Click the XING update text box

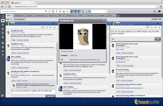tap(136, 34)
